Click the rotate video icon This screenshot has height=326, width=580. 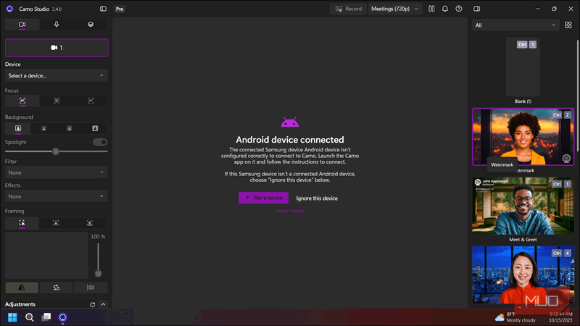(x=57, y=288)
